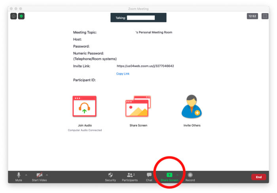277x193 pixels.
Task: Mute the microphone
Action: click(x=19, y=177)
